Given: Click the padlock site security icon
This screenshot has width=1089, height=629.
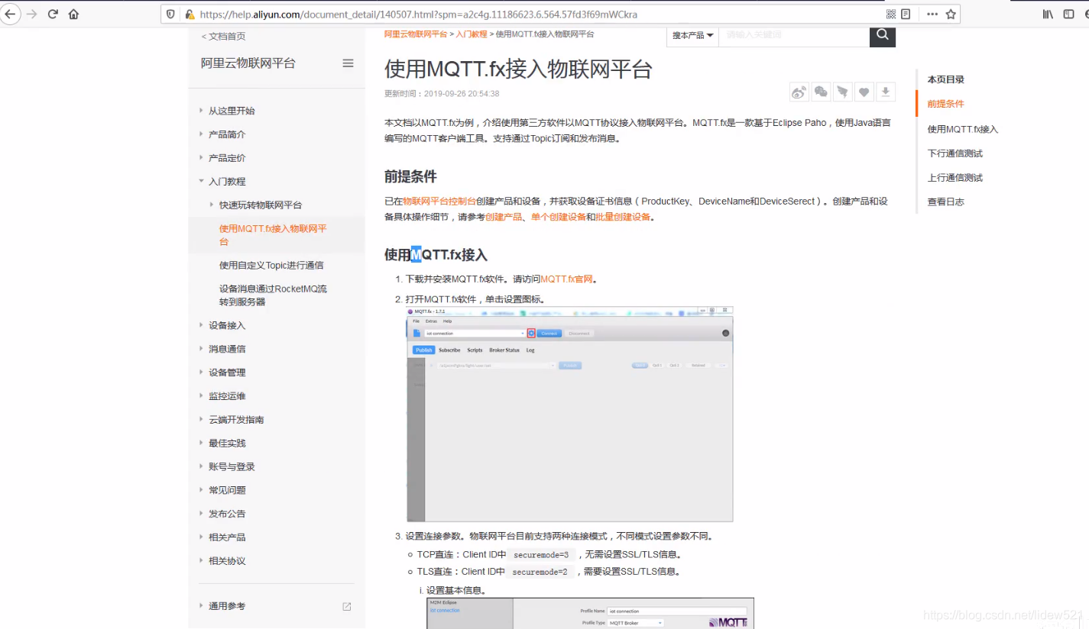Looking at the screenshot, I should coord(189,15).
